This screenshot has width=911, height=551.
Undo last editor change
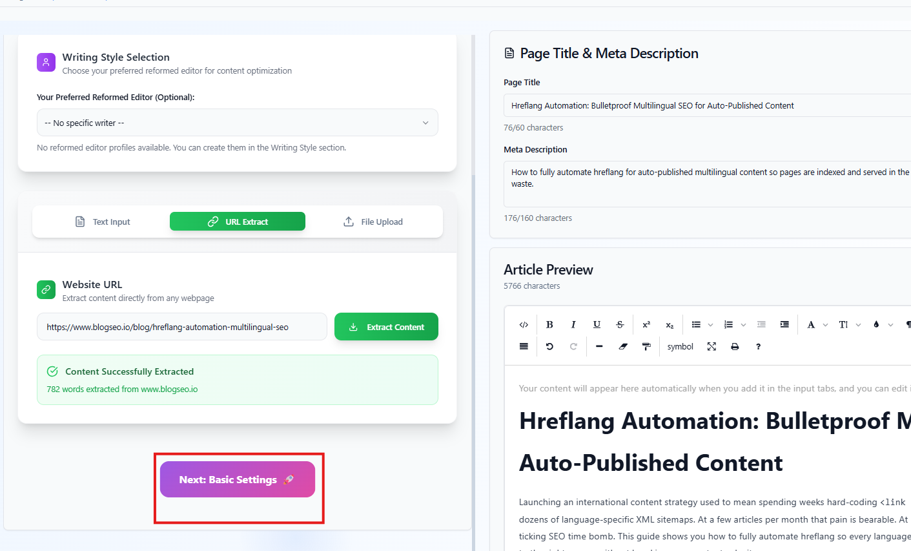click(549, 347)
